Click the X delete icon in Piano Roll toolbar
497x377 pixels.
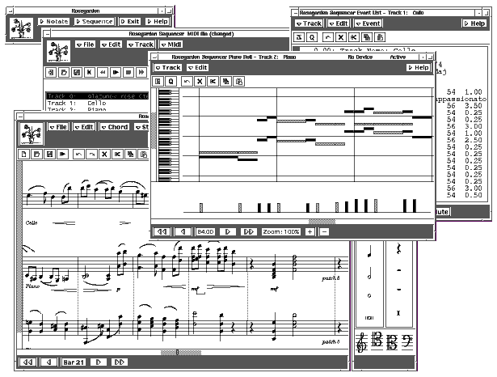[x=200, y=82]
